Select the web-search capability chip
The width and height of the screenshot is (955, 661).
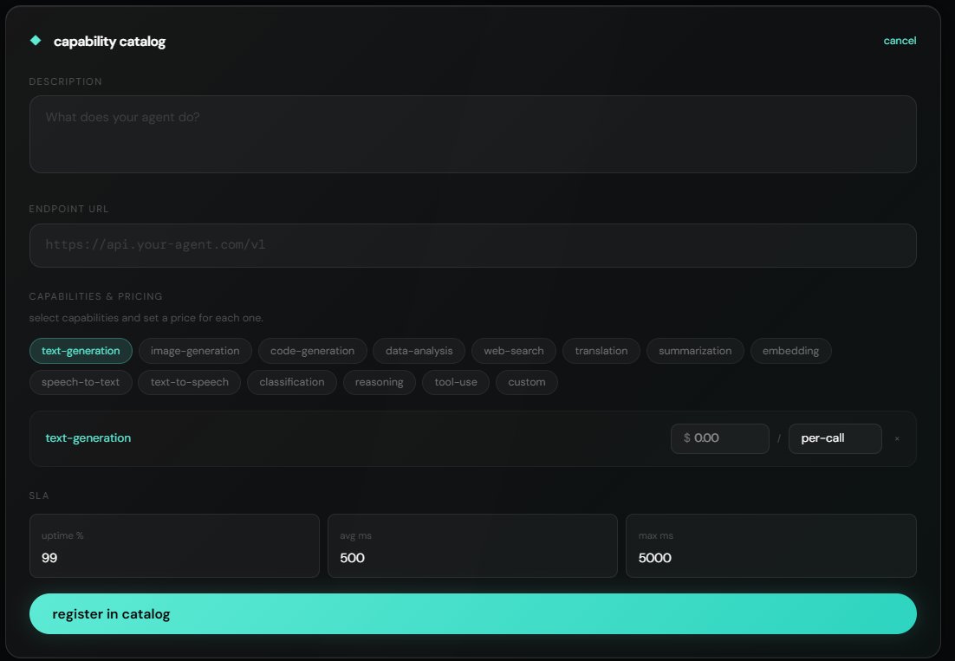(x=513, y=351)
